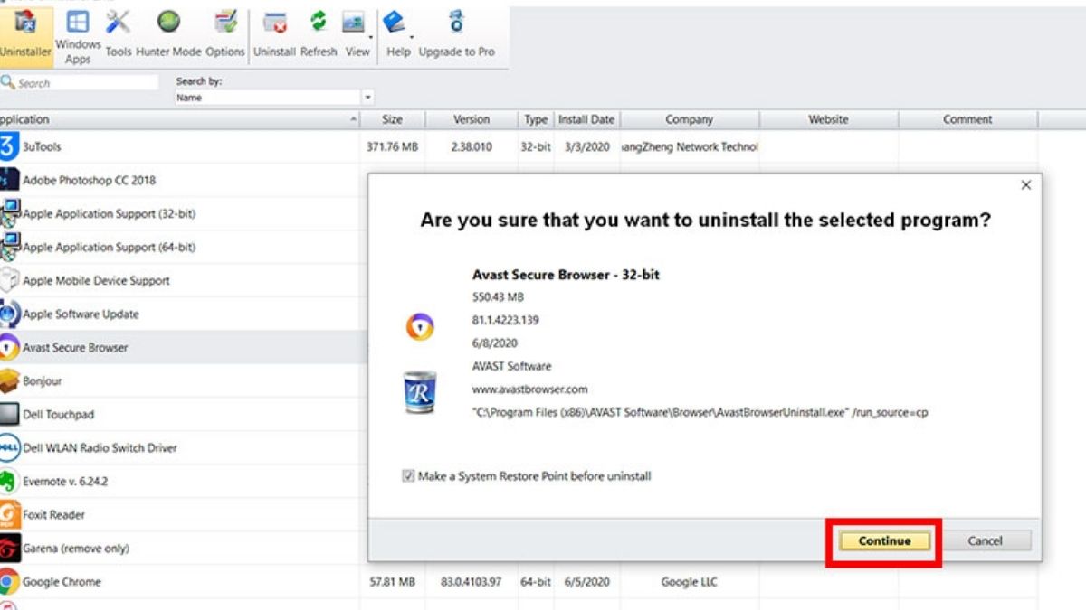The width and height of the screenshot is (1086, 610).
Task: Cancel the uninstall dialog
Action: coord(985,540)
